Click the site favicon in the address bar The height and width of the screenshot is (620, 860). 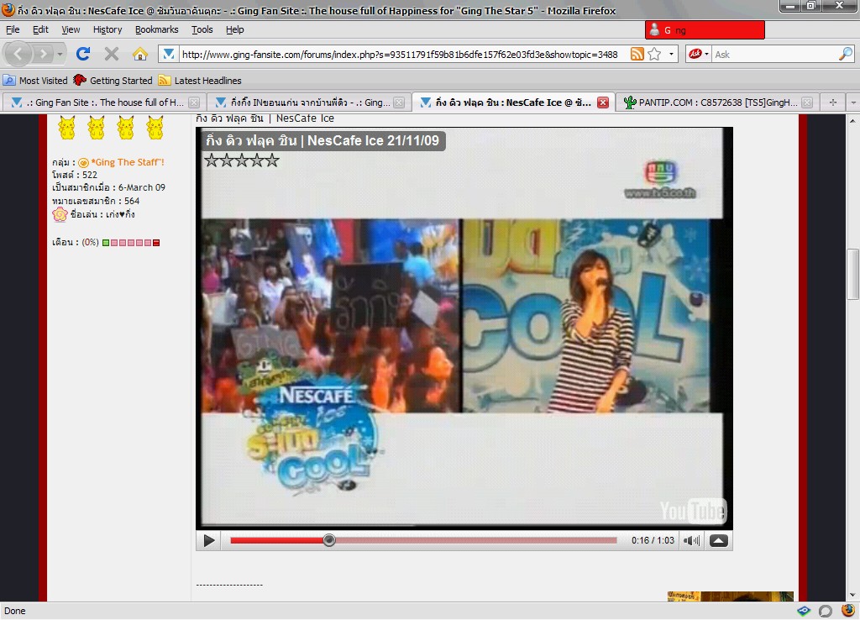168,54
